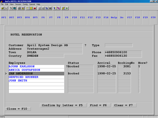Click the F18 function key button

pos(138,18)
